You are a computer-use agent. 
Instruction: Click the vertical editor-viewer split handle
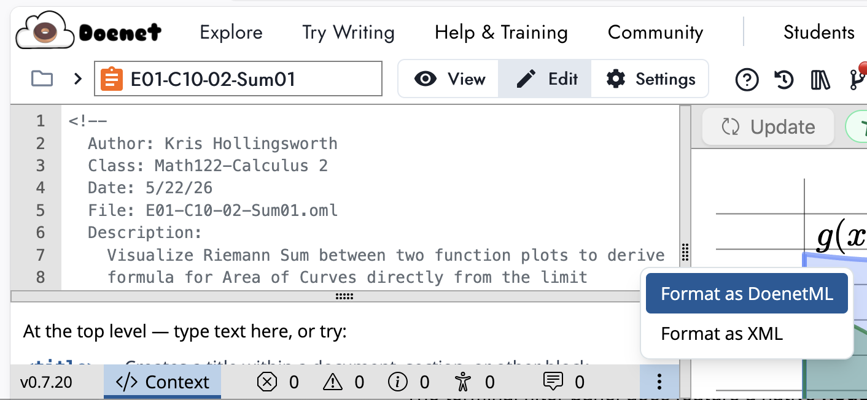pos(685,252)
